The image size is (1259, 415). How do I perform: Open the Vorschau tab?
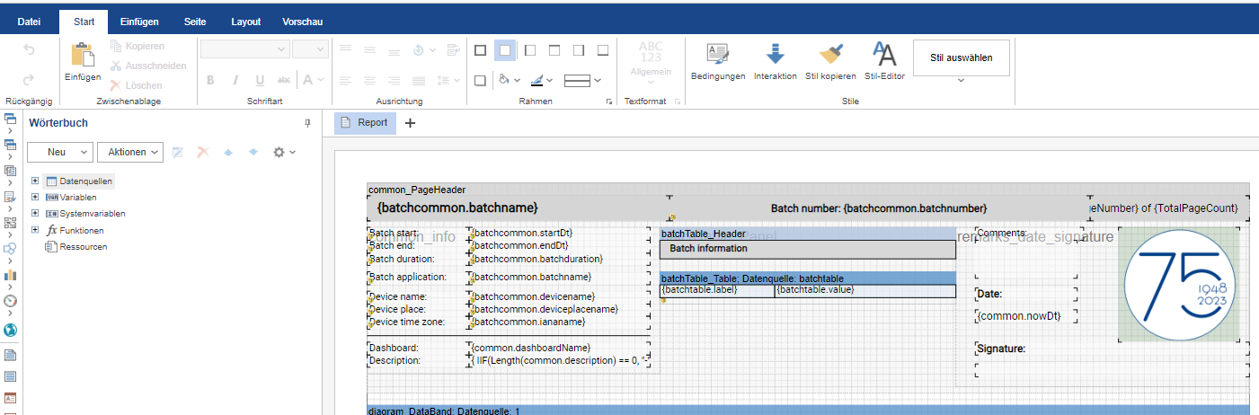[x=302, y=22]
